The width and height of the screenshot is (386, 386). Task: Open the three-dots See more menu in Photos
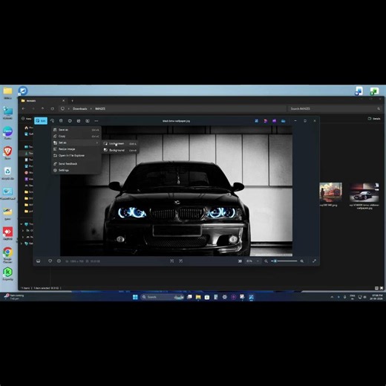tap(96, 121)
